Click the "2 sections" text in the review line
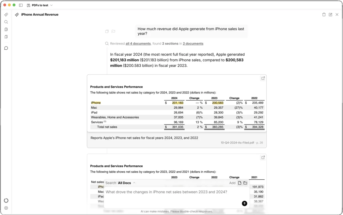343x215 pixels. (x=170, y=44)
